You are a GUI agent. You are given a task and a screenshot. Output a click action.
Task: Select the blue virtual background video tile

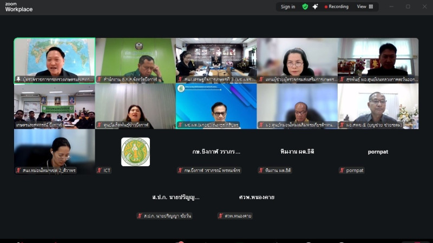pos(216,106)
